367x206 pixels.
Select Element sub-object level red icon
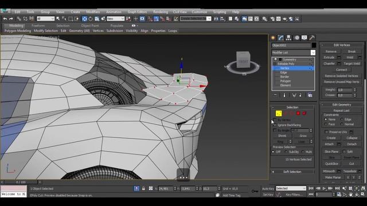coord(304,113)
